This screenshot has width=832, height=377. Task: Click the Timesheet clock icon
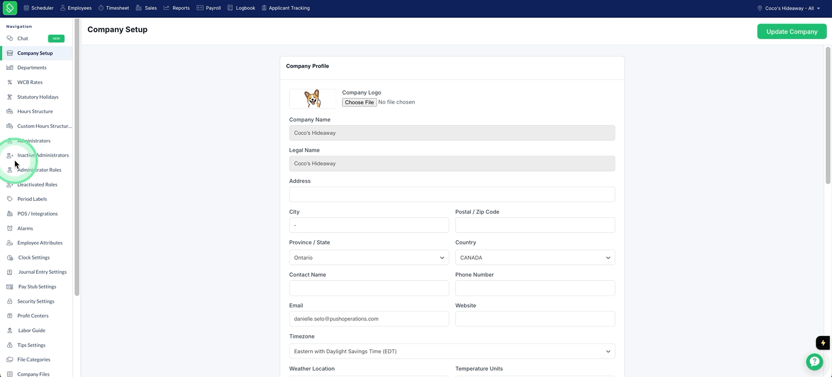[x=101, y=8]
